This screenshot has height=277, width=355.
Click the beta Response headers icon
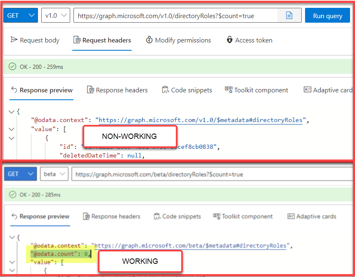(x=86, y=216)
